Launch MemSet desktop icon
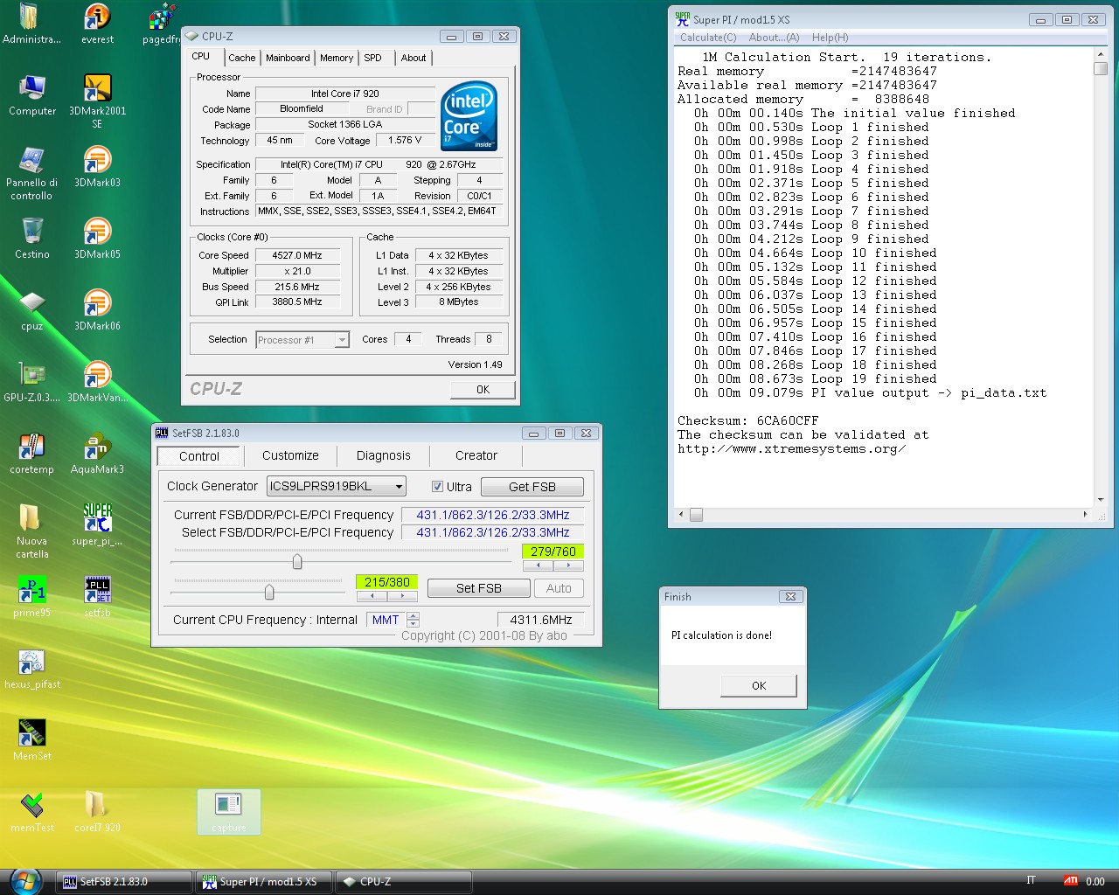 pos(32,740)
